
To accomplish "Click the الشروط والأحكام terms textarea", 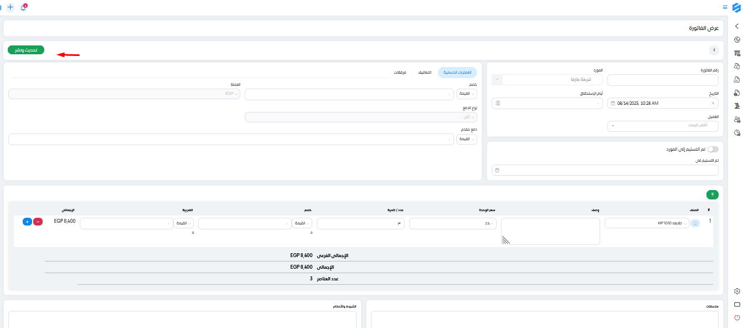I will tap(183, 320).
